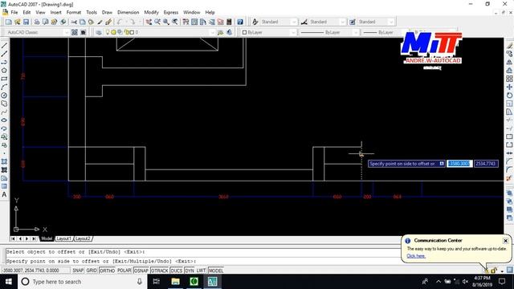The height and width of the screenshot is (289, 514).
Task: Open File Explorer from taskbar
Action: [x=175, y=282]
